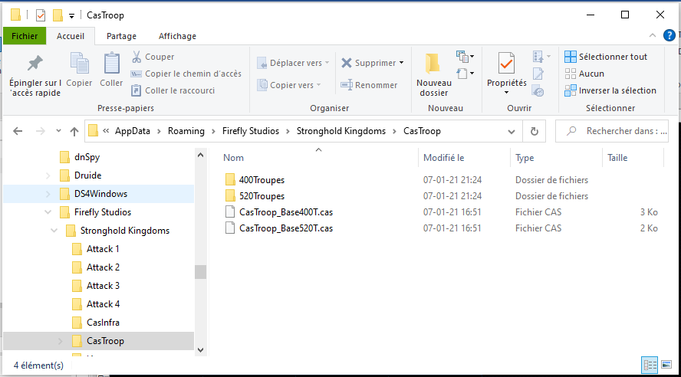Expand the DS4Windows folder tree node
681x377 pixels.
48,194
